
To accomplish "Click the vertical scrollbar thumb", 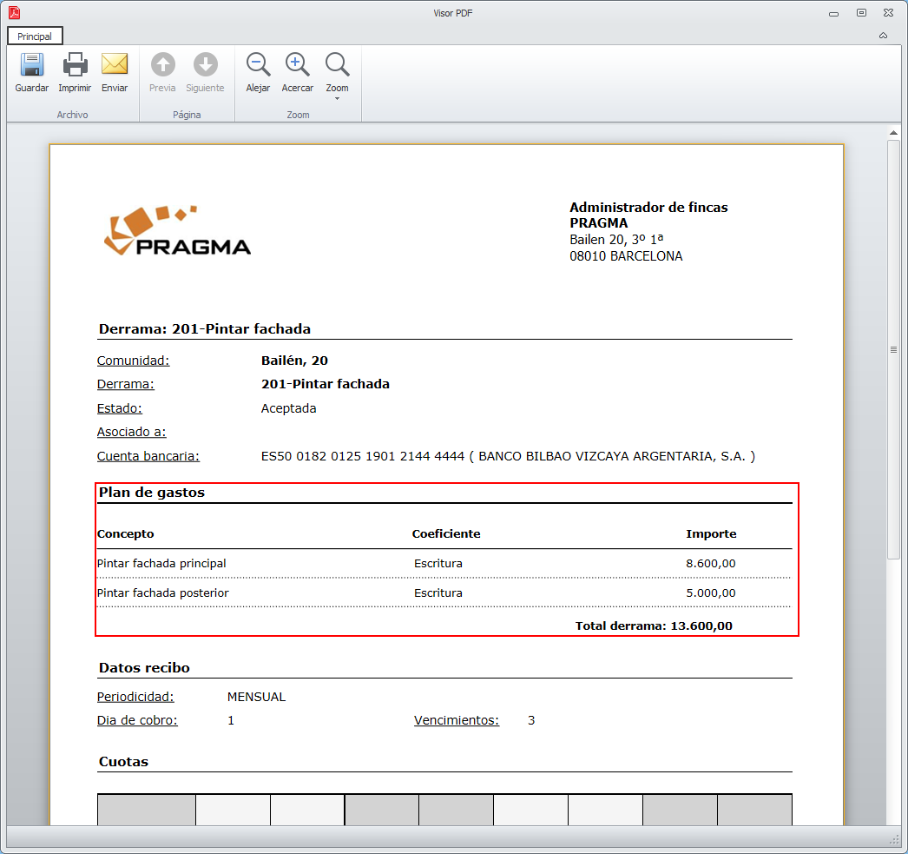I will point(892,349).
